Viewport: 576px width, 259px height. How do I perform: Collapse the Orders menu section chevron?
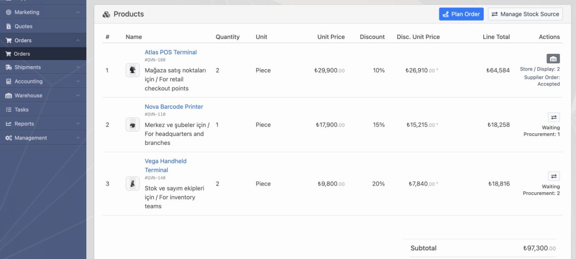pyautogui.click(x=78, y=41)
